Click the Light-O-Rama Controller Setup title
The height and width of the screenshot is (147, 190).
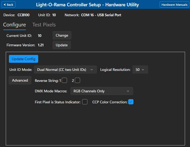click(x=87, y=5)
